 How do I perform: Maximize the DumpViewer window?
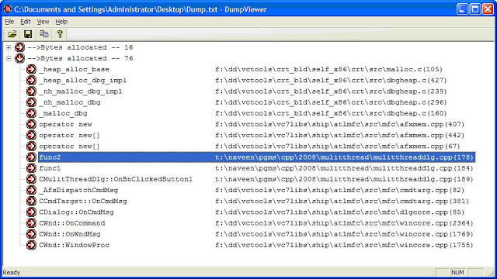point(474,9)
